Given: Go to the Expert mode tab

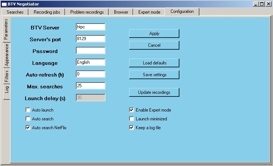Looking at the screenshot, I should point(149,12).
